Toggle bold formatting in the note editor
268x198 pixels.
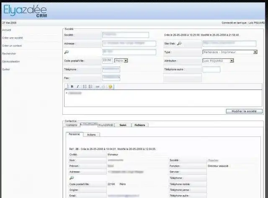click(72, 87)
